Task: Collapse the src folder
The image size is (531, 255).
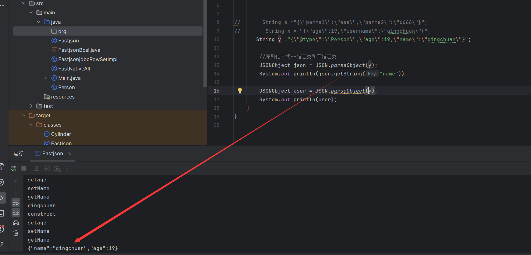Action: tap(24, 3)
